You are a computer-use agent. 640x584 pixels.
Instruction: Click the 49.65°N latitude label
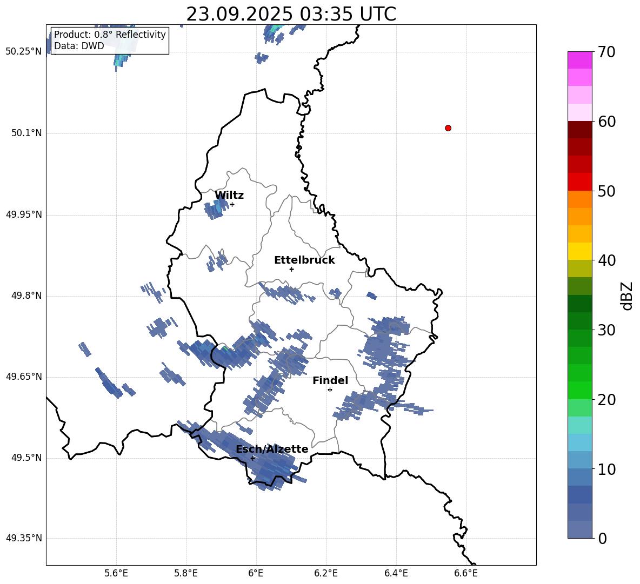(x=24, y=376)
